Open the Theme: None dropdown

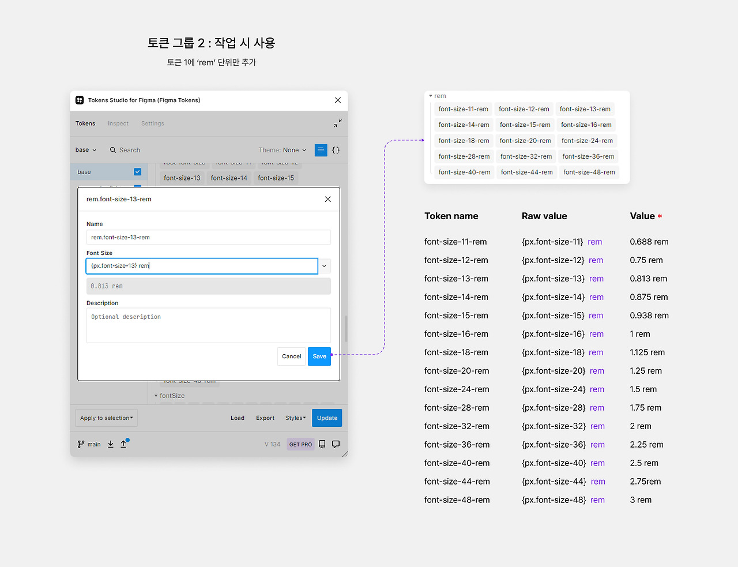[x=283, y=150]
